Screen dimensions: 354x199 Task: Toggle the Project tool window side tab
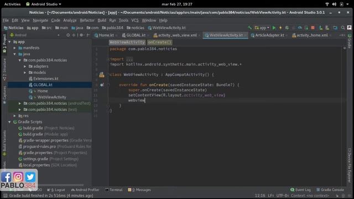click(4, 44)
